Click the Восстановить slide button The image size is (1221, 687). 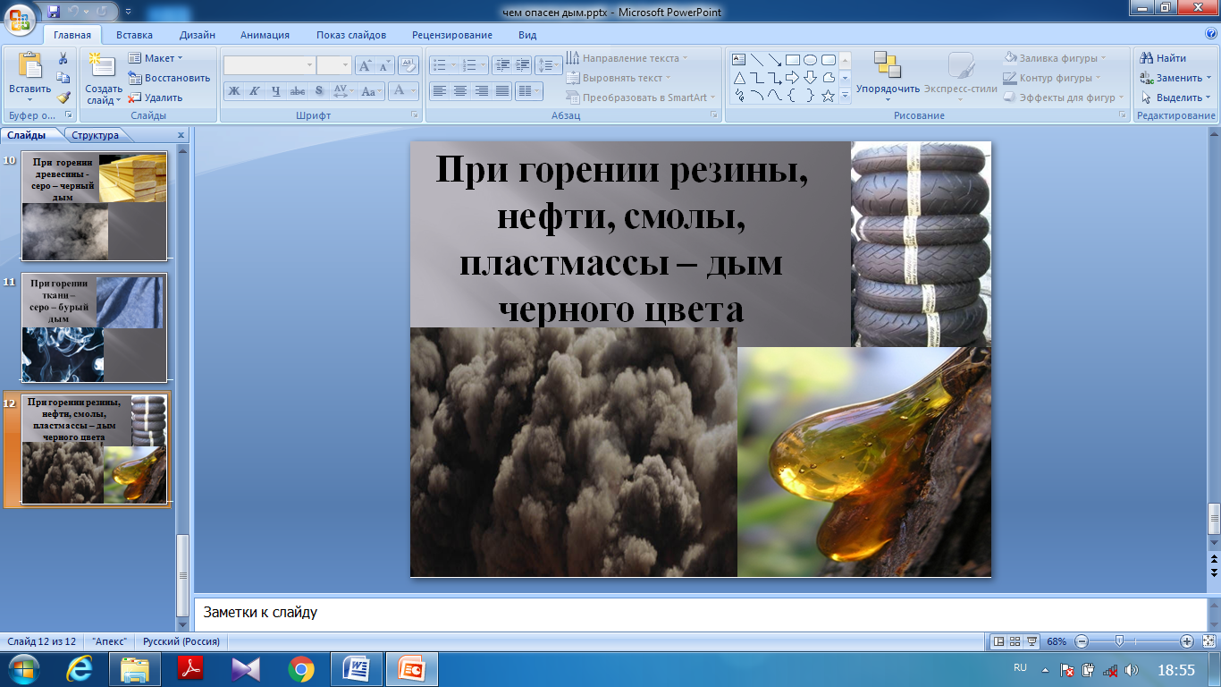tap(169, 78)
